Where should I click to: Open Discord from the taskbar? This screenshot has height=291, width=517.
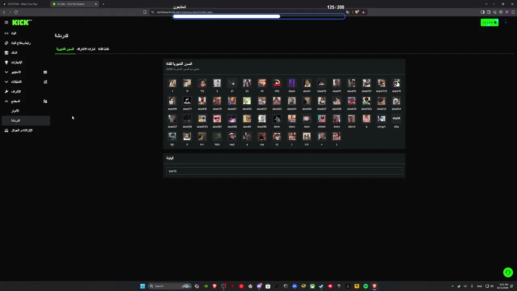tap(259, 286)
